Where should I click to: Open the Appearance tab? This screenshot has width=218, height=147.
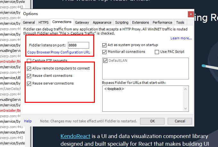point(102,22)
